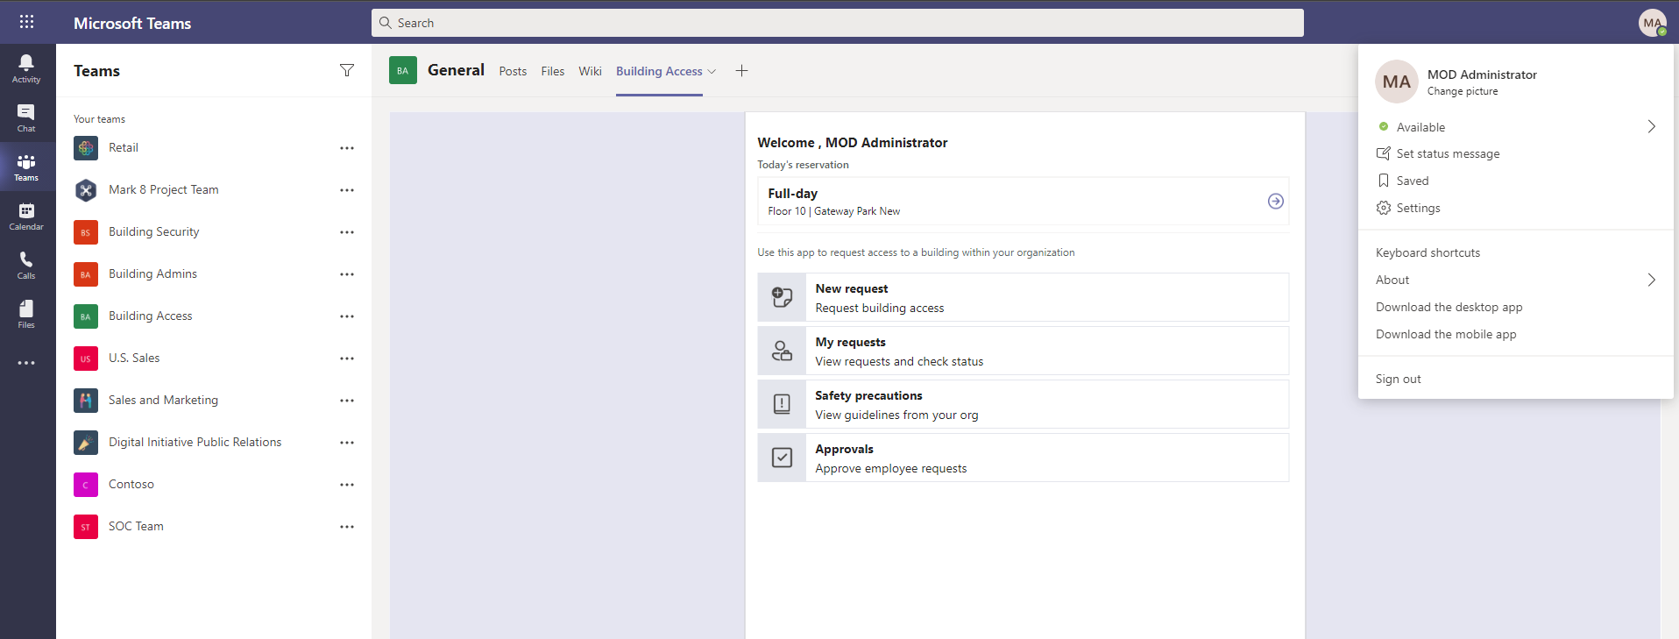Click the Building Admins BA avatar
Image resolution: width=1679 pixels, height=639 pixels.
pos(86,274)
